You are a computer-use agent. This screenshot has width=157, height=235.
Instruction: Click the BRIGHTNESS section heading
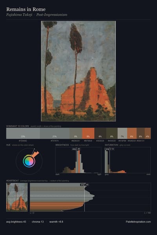tap(62, 145)
